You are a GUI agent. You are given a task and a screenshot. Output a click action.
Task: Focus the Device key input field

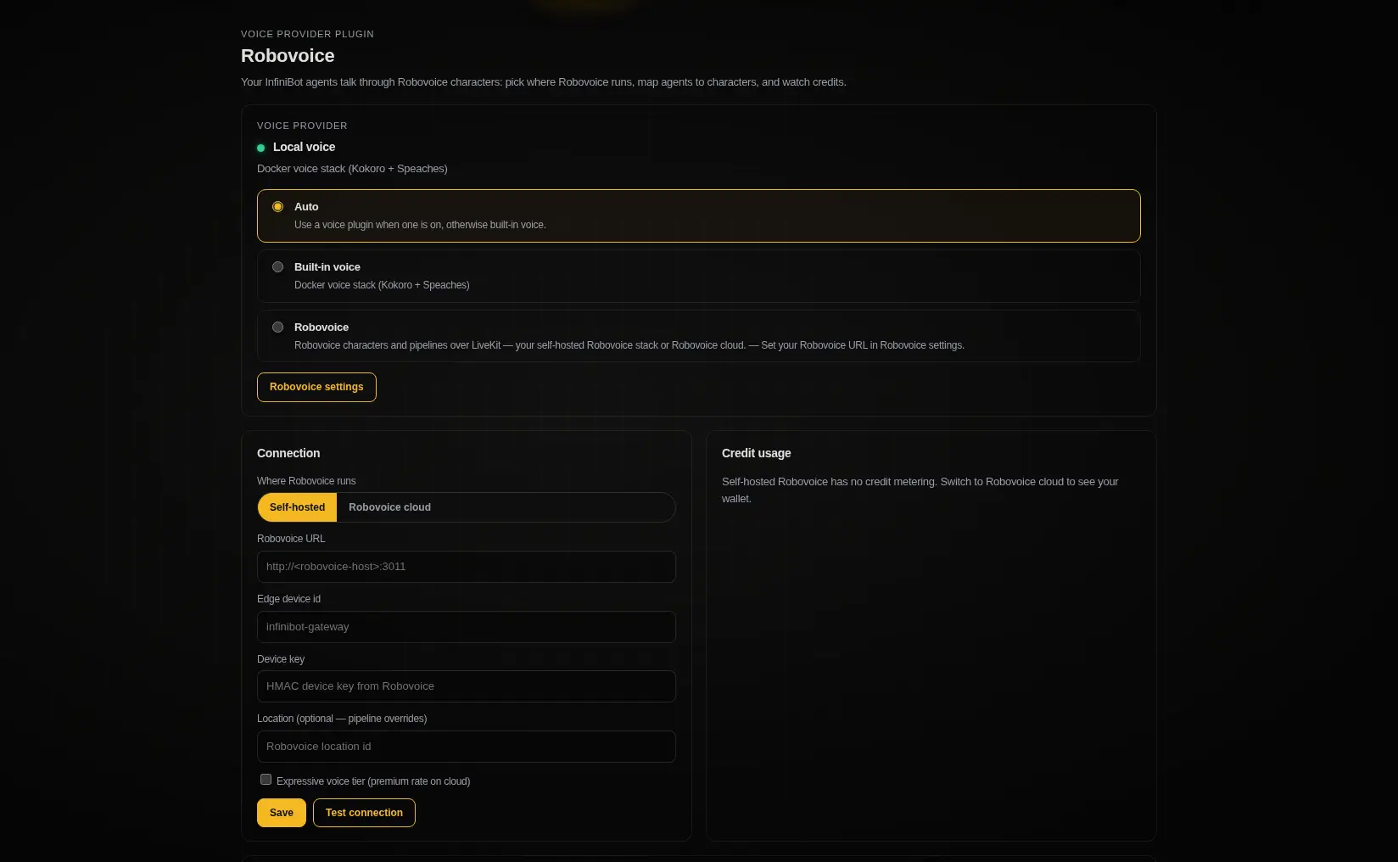click(467, 686)
